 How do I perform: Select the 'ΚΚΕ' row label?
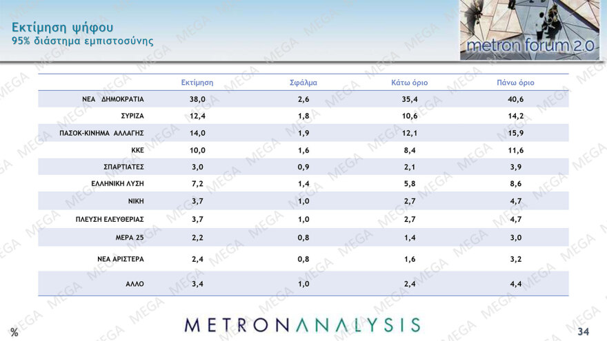[x=137, y=150]
